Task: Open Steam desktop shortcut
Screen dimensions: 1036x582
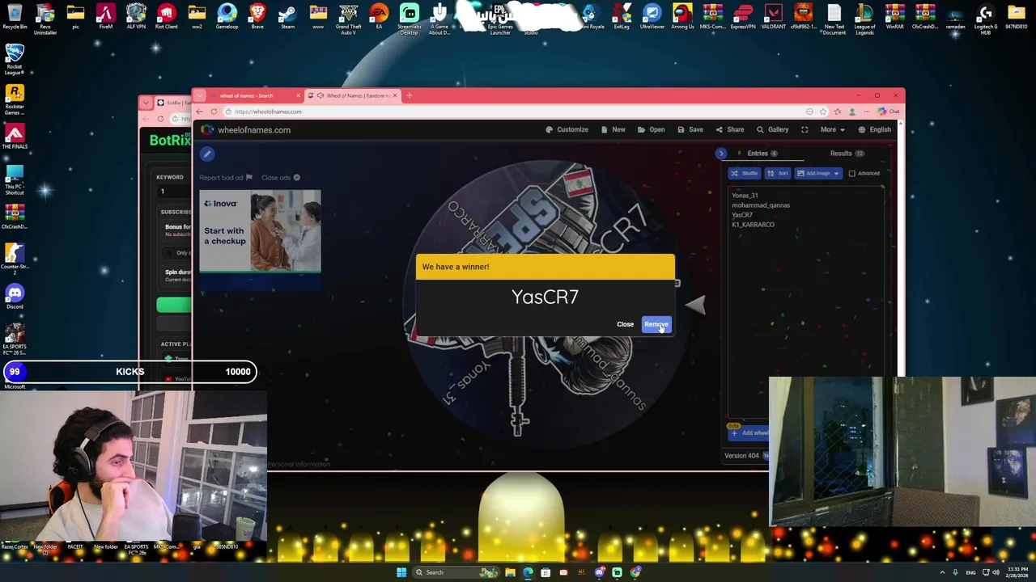Action: pyautogui.click(x=287, y=17)
